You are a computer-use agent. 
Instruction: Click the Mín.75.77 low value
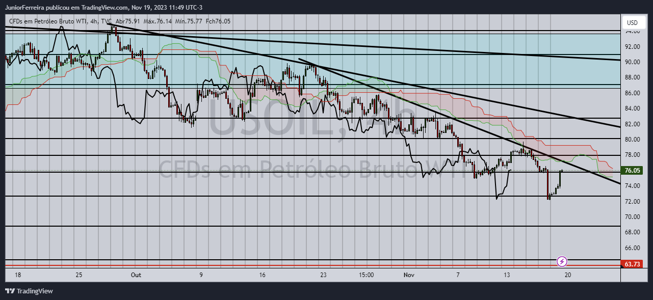188,21
